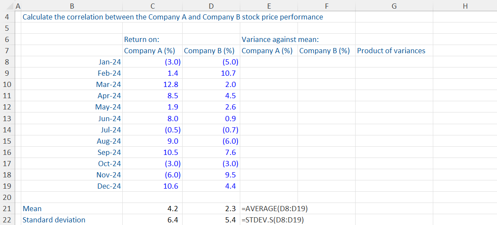The height and width of the screenshot is (225, 497).
Task: Click the Feb-24 date cell
Action: click(x=72, y=73)
